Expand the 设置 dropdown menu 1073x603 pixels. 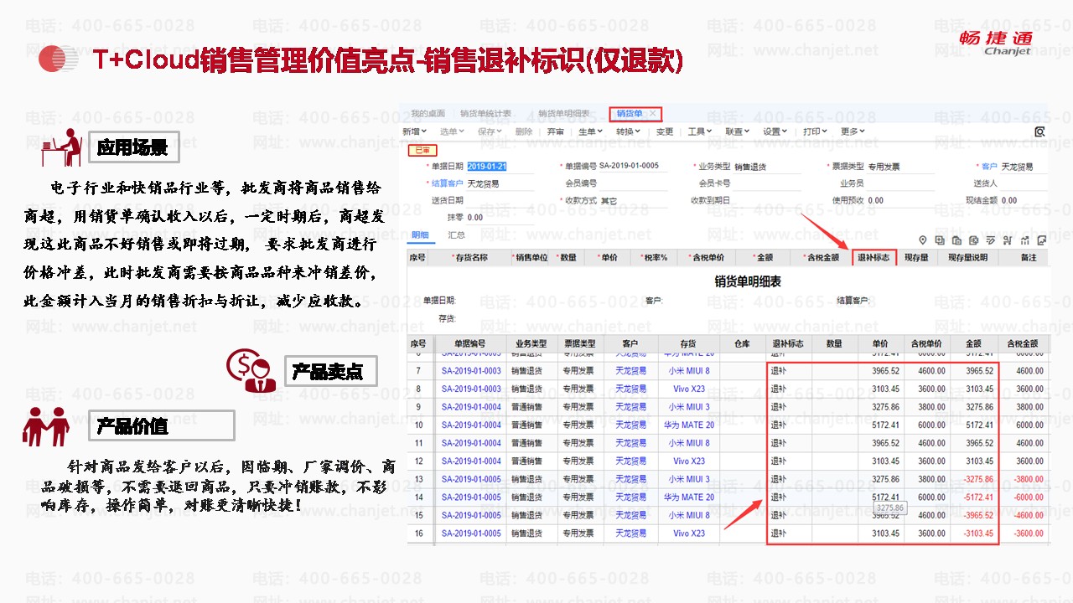[x=775, y=131]
